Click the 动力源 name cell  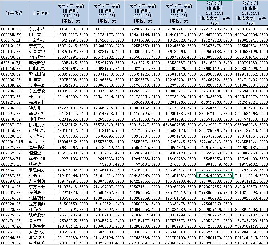coord(40,108)
